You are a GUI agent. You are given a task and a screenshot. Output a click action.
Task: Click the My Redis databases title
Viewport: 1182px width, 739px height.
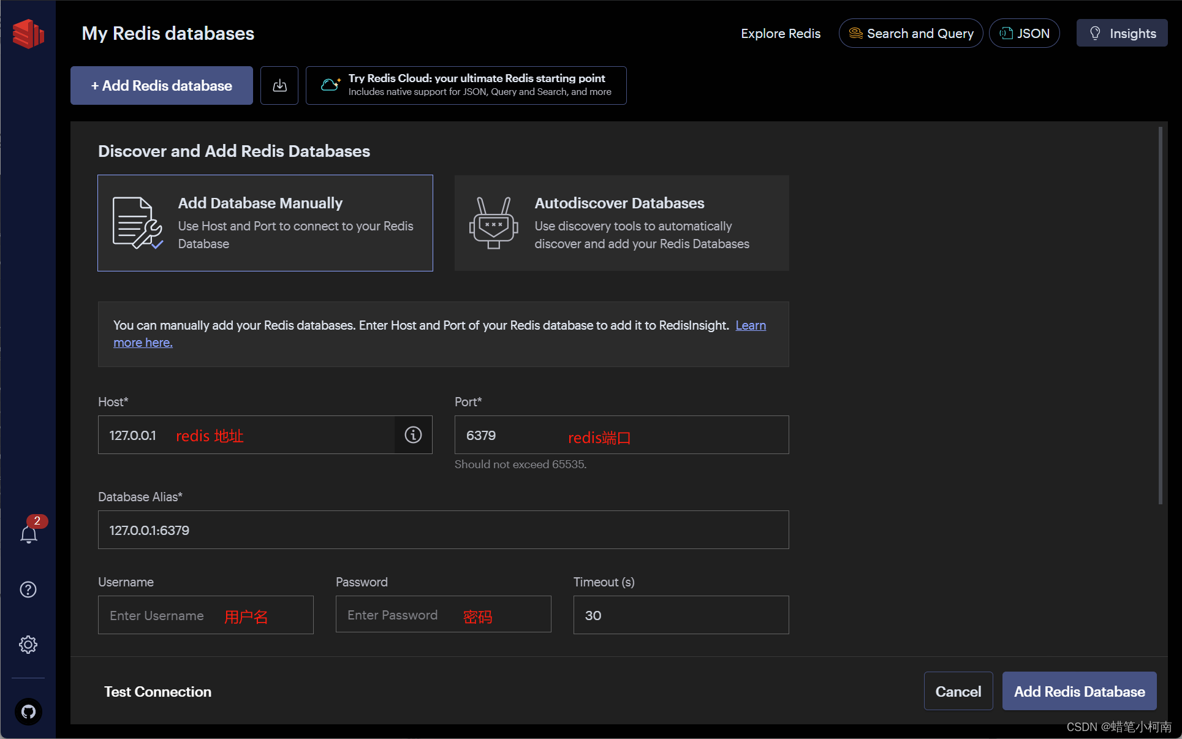pos(168,33)
